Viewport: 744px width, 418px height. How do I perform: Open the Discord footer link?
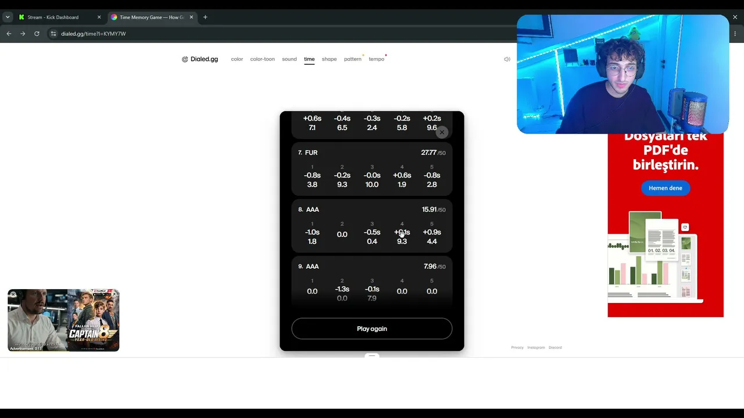coord(555,348)
